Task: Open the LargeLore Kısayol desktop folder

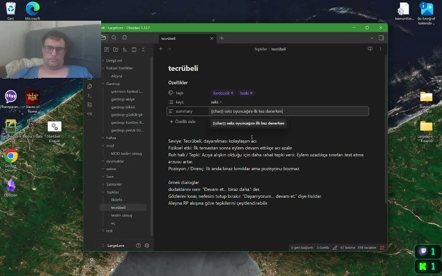Action: point(426,131)
